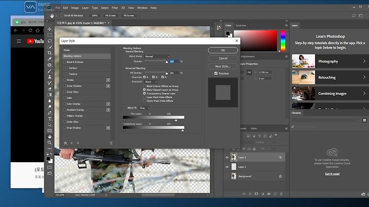Select the Hand tool in toolbar
Screen dimensions: 369x207
49,137
